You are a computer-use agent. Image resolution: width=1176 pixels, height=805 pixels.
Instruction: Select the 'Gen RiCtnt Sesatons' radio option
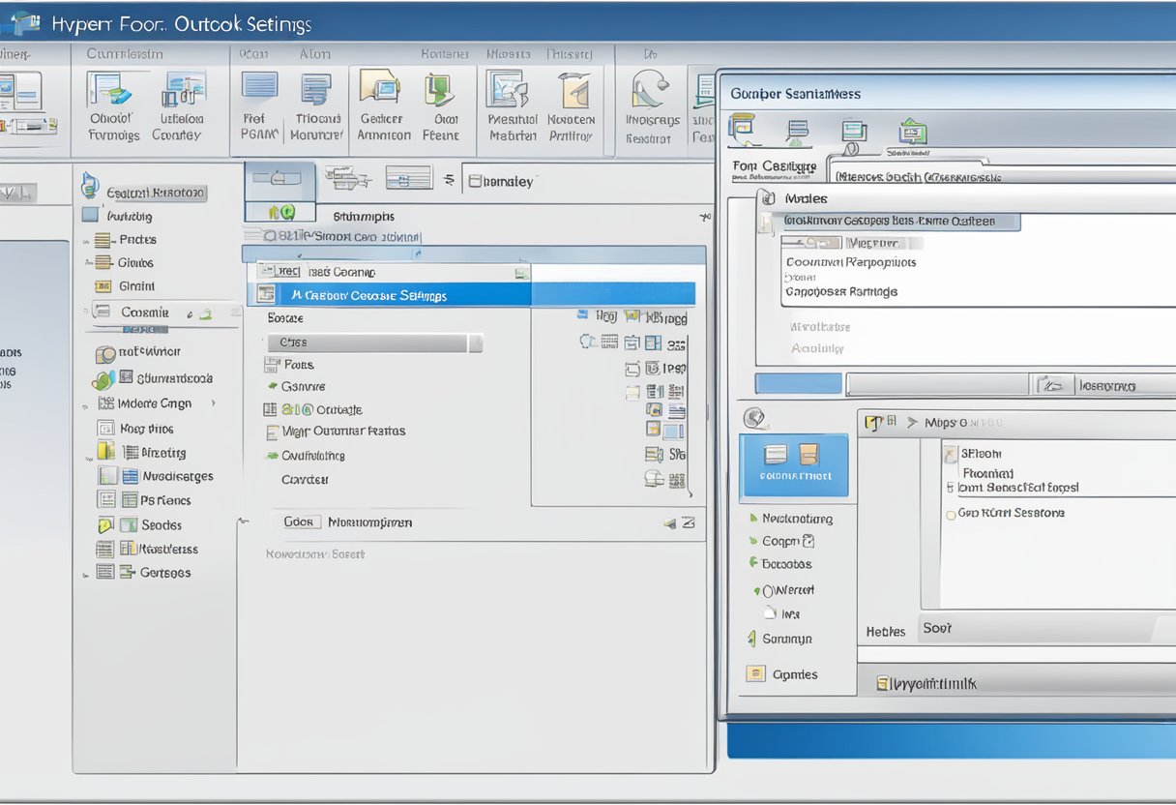[x=1005, y=513]
